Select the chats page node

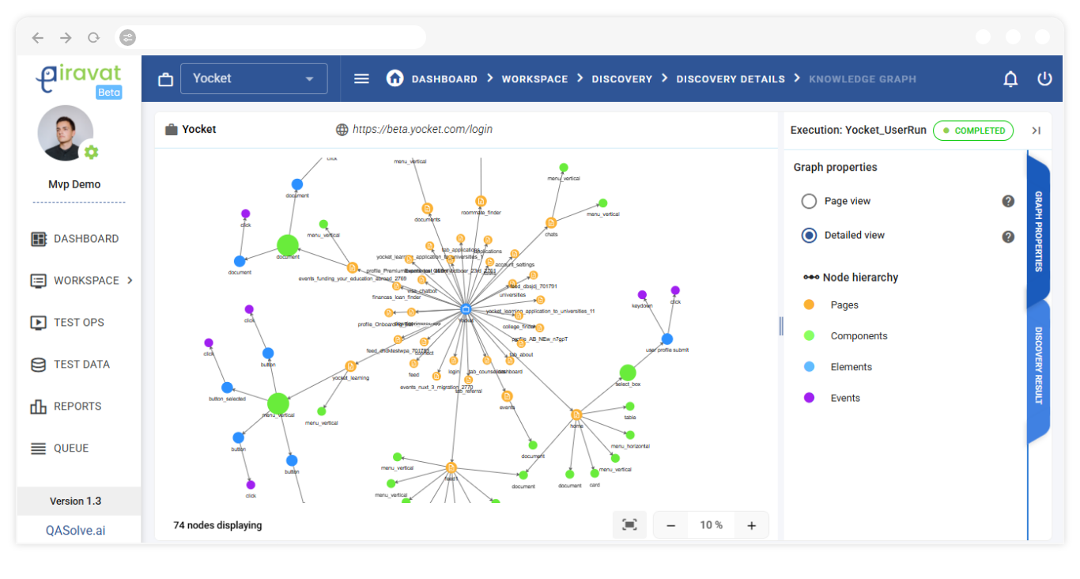pos(551,223)
